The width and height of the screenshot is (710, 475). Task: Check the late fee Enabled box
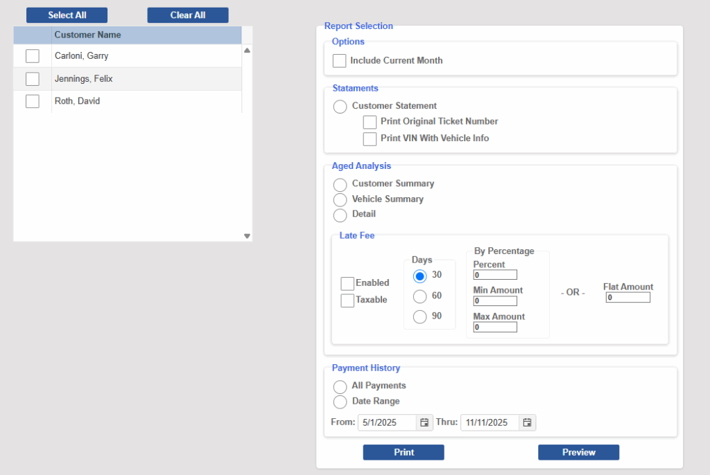[347, 283]
